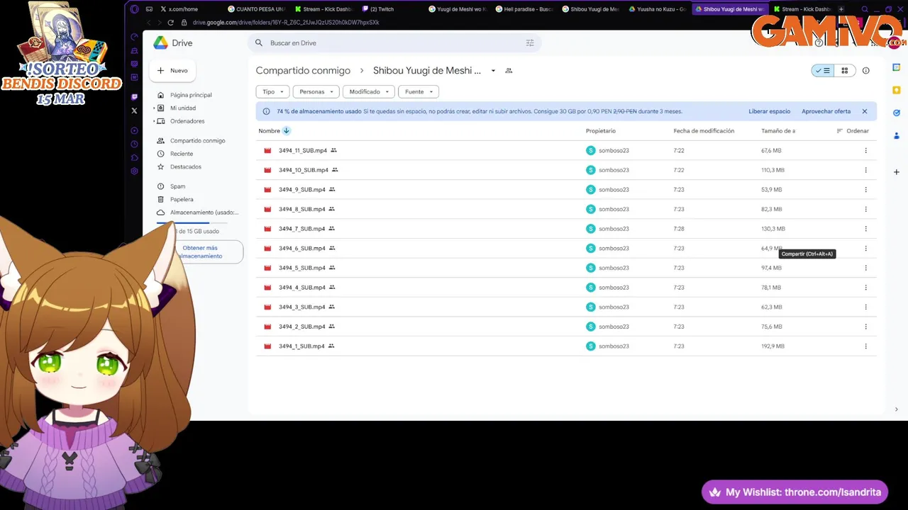Click the Liberar espacio link
Image resolution: width=908 pixels, height=510 pixels.
(769, 111)
